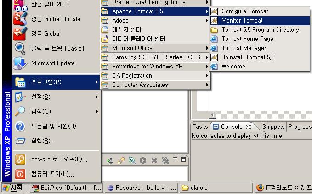Switch to the Snippets tab
This screenshot has height=194, width=312.
(x=273, y=126)
